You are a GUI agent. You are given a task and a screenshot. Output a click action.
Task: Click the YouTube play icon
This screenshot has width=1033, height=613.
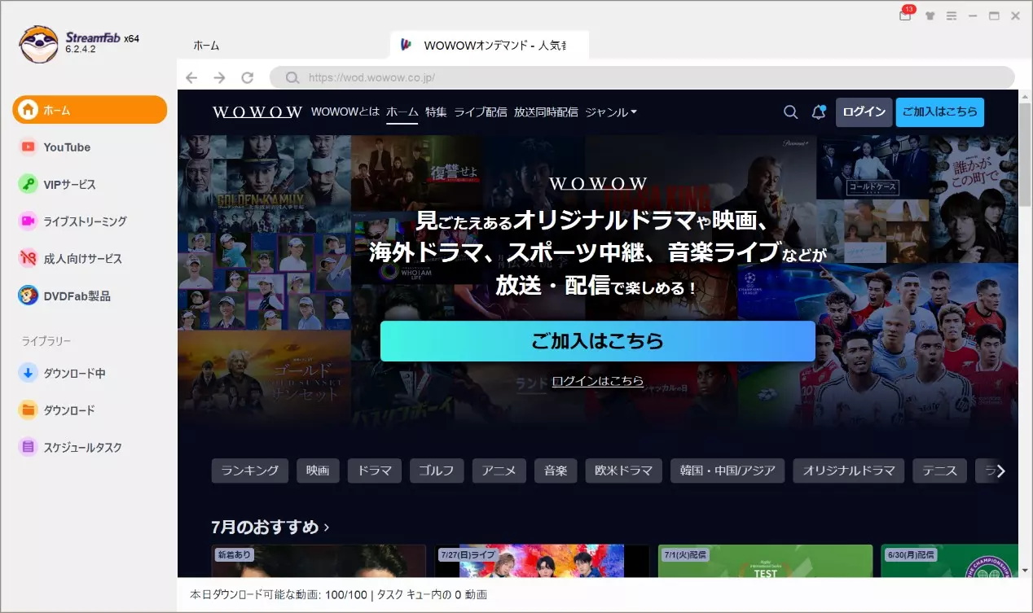click(29, 147)
